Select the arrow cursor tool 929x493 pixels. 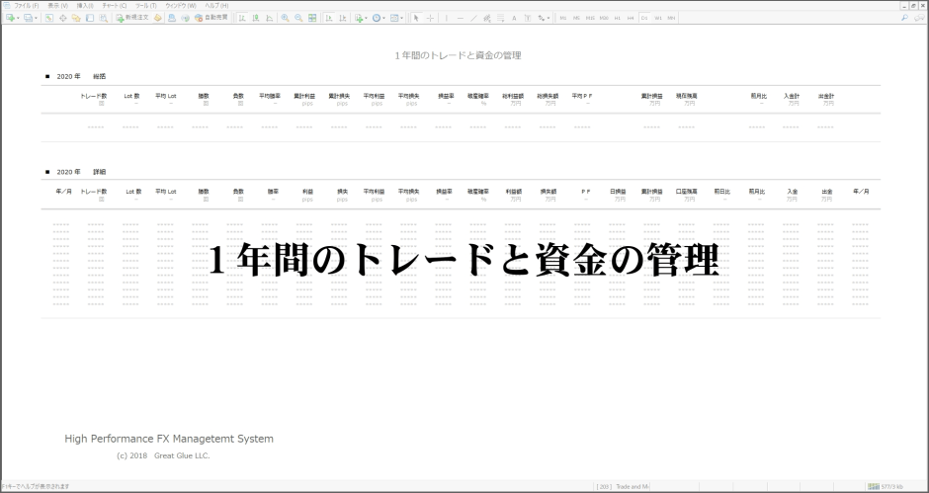416,18
